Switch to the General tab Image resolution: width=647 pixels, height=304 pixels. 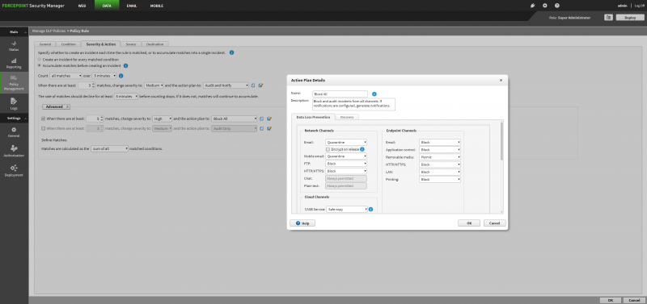(45, 44)
